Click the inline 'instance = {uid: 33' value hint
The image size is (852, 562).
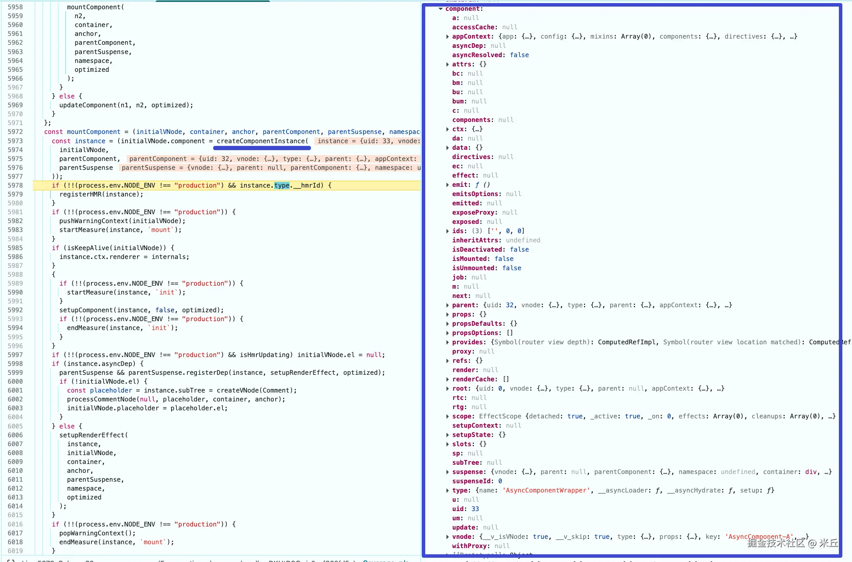click(368, 141)
